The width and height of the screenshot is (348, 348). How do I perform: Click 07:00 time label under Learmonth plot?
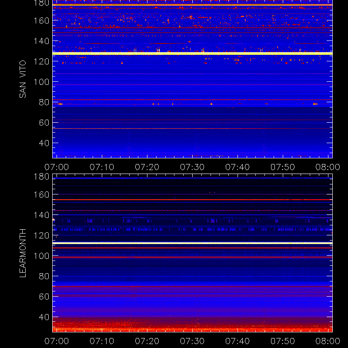click(x=57, y=341)
